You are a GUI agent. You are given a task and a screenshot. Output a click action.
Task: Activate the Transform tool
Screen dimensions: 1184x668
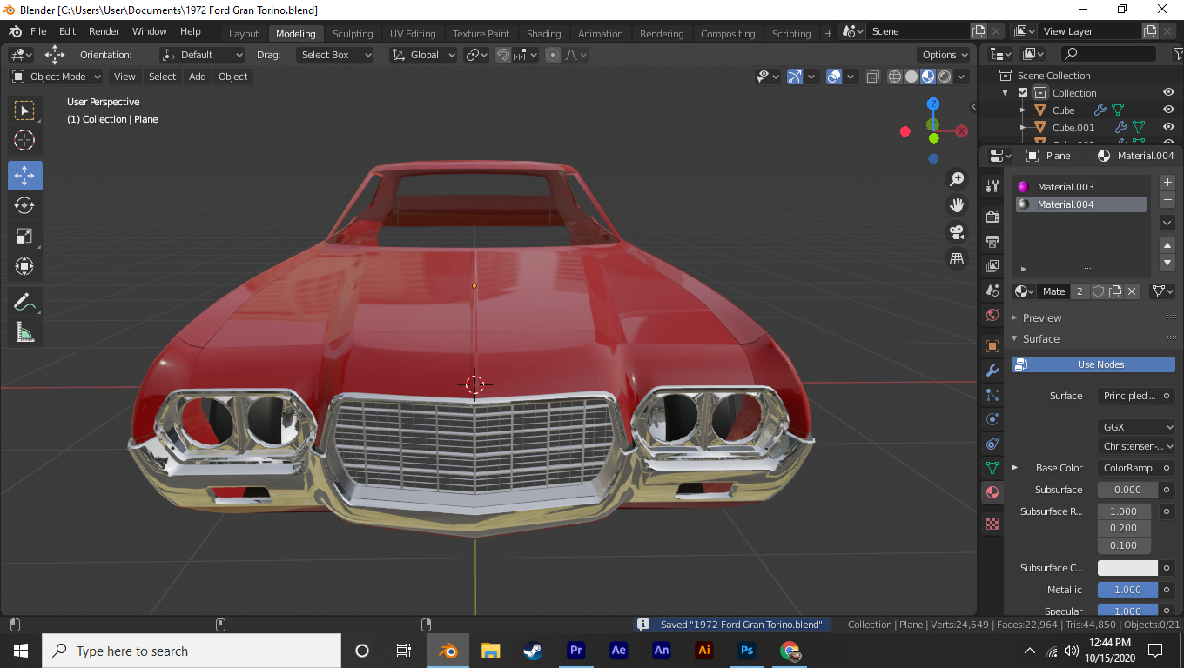click(24, 266)
